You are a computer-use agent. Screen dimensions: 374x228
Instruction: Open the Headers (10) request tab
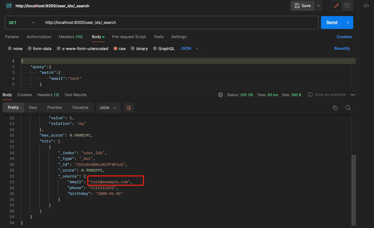[x=71, y=37]
